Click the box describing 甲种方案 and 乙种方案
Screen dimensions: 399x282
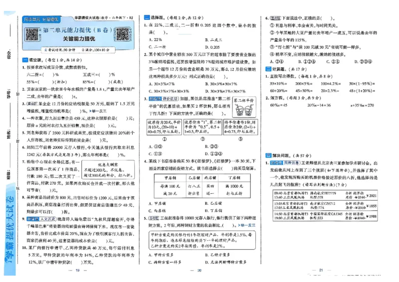click(202, 240)
